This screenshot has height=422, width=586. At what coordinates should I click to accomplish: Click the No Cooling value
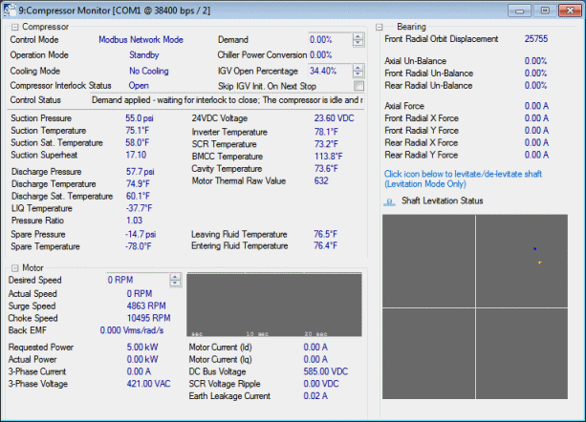coord(149,71)
